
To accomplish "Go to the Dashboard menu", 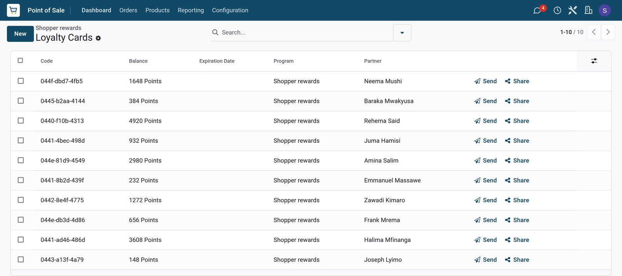I will click(96, 10).
